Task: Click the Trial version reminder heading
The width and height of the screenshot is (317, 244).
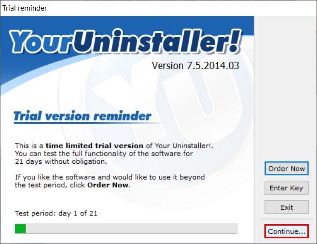Action: pyautogui.click(x=83, y=116)
